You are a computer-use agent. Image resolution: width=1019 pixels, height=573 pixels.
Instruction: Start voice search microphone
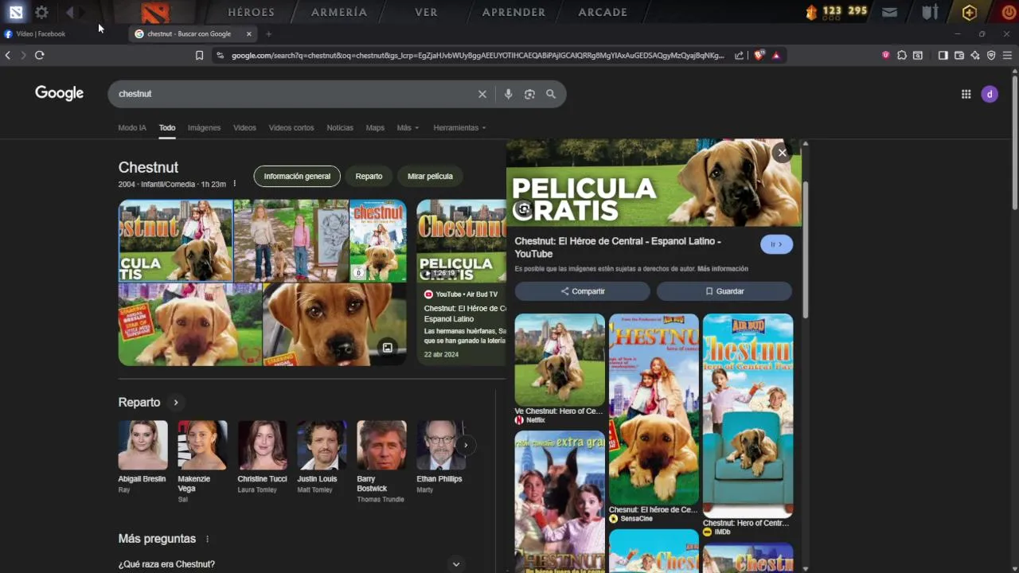(508, 94)
